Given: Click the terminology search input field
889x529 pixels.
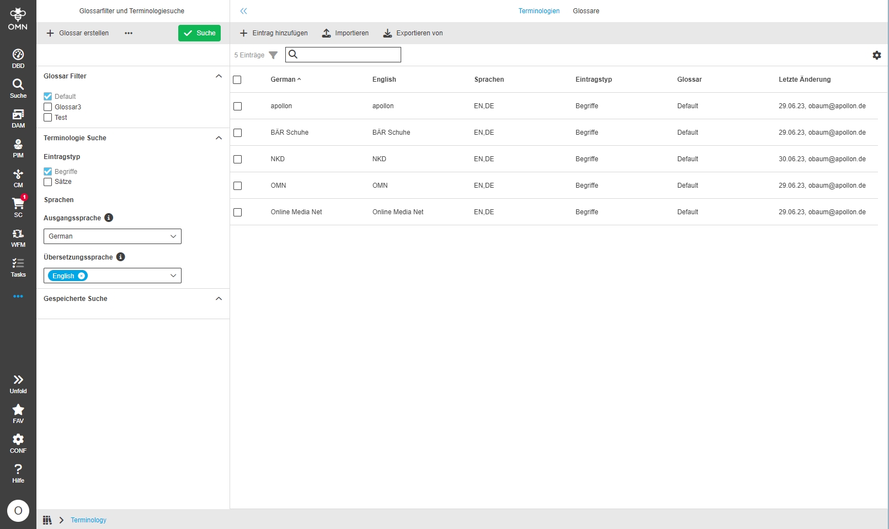Looking at the screenshot, I should pos(349,55).
